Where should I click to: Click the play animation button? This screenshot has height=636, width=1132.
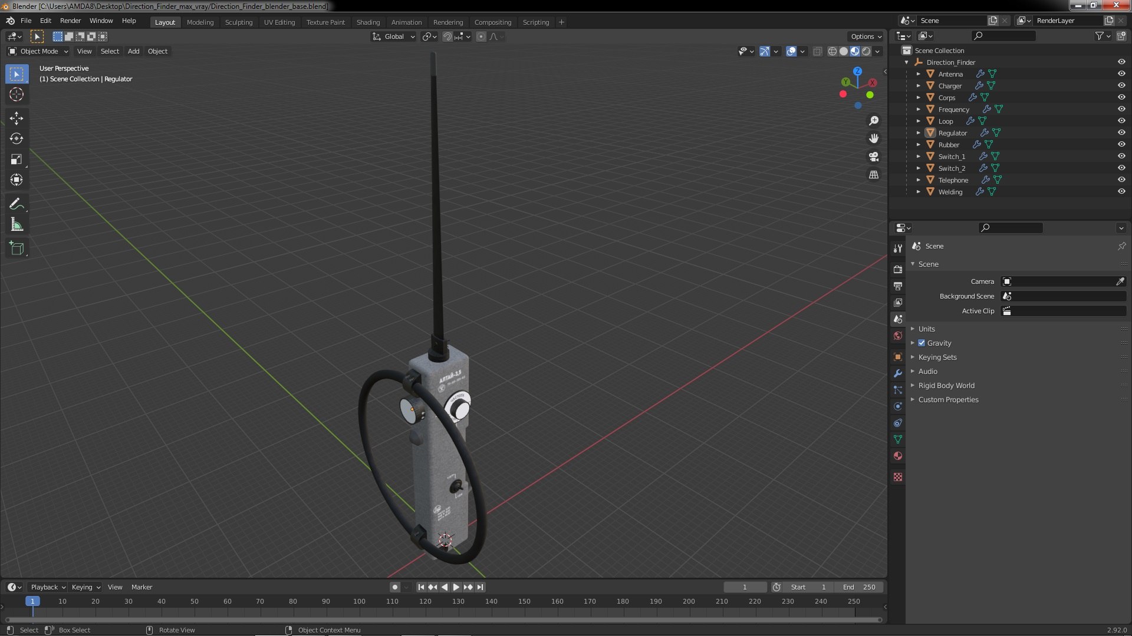click(x=456, y=587)
